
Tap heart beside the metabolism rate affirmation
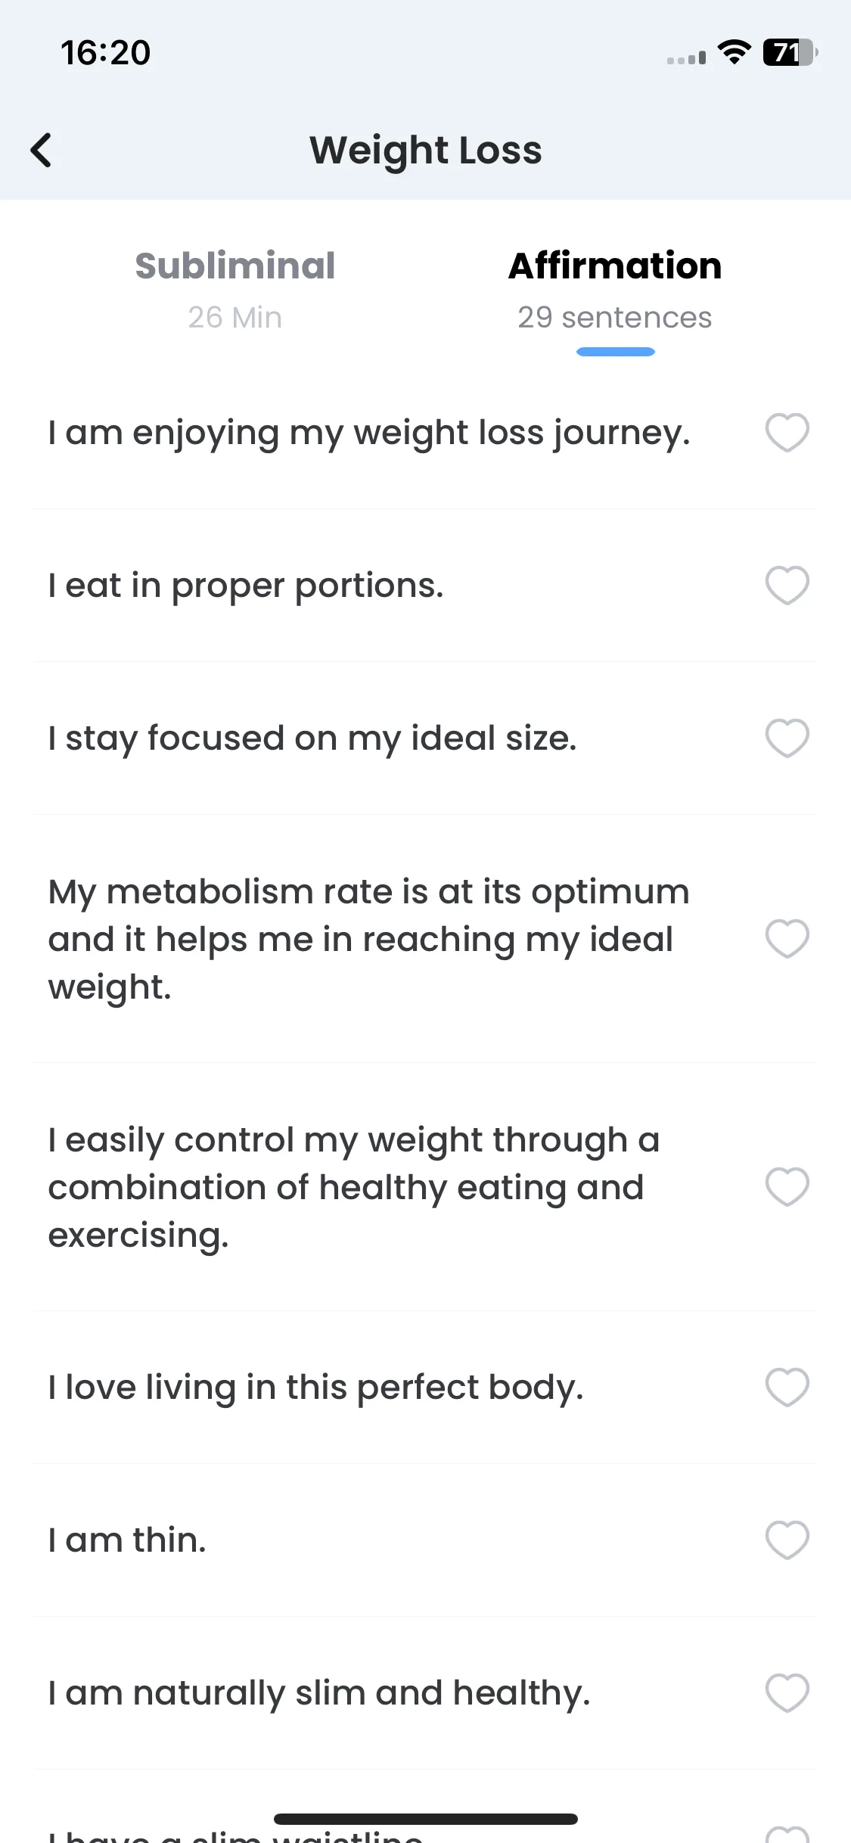pyautogui.click(x=787, y=939)
